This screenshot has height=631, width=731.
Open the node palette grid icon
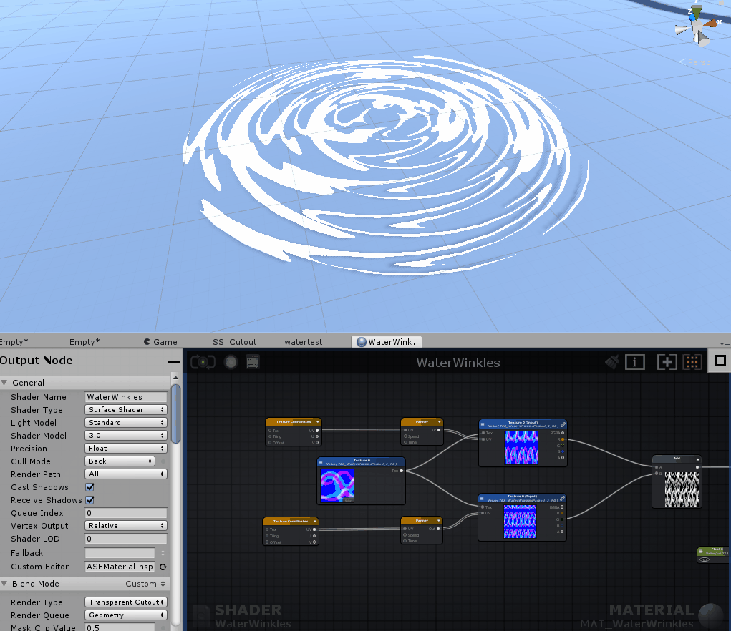point(692,362)
